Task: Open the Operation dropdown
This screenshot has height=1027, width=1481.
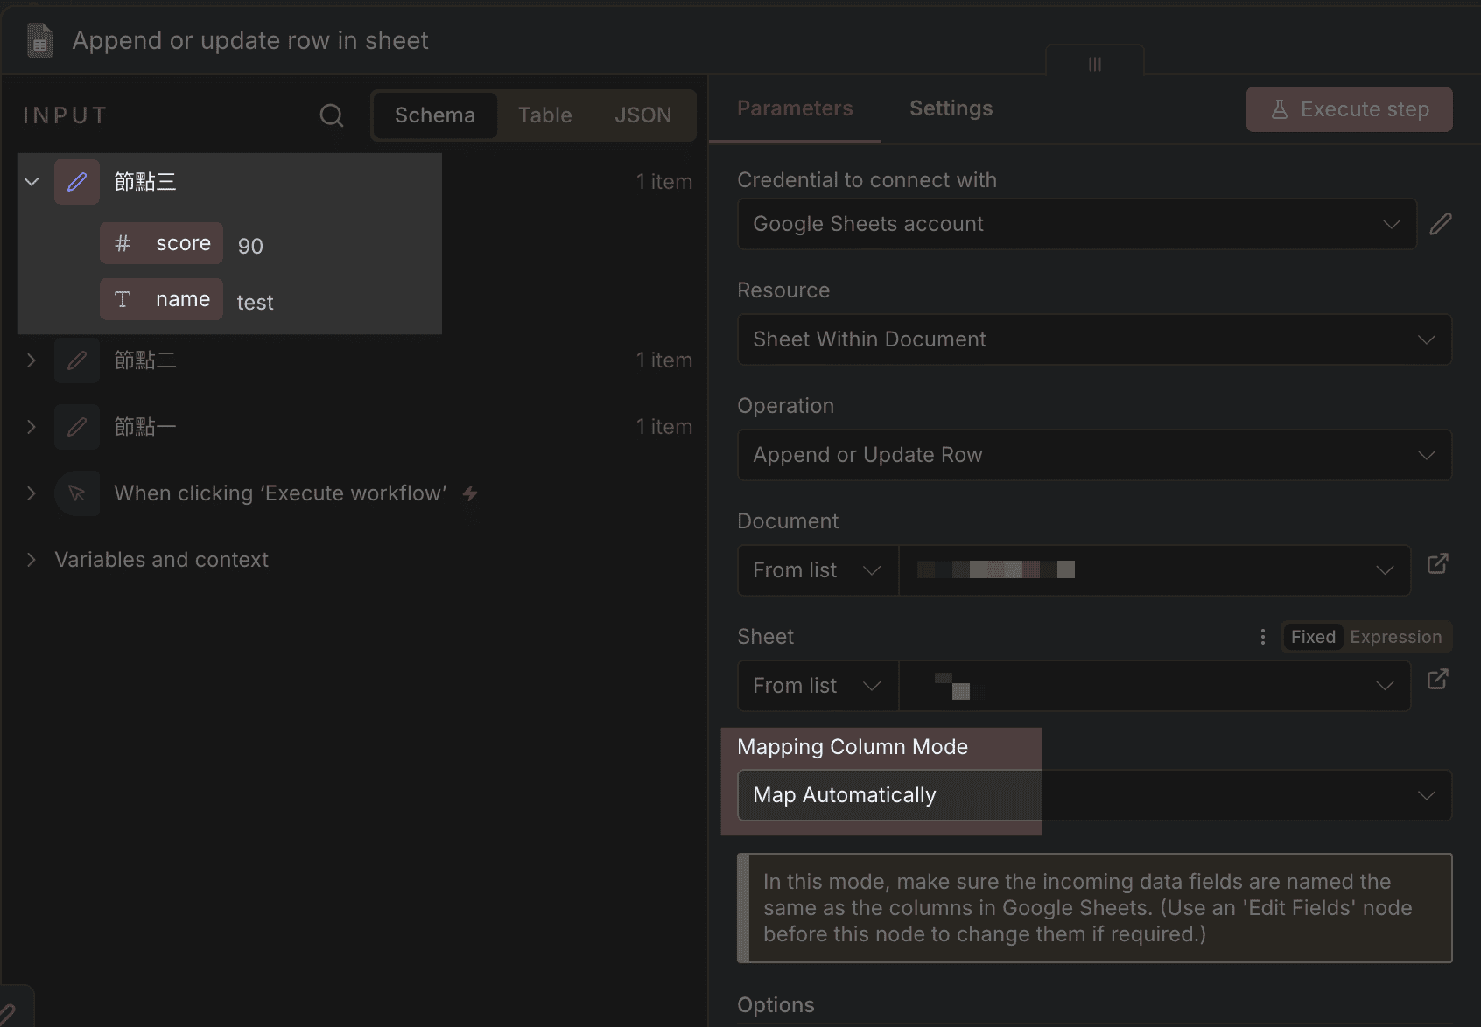Action: coord(1094,455)
